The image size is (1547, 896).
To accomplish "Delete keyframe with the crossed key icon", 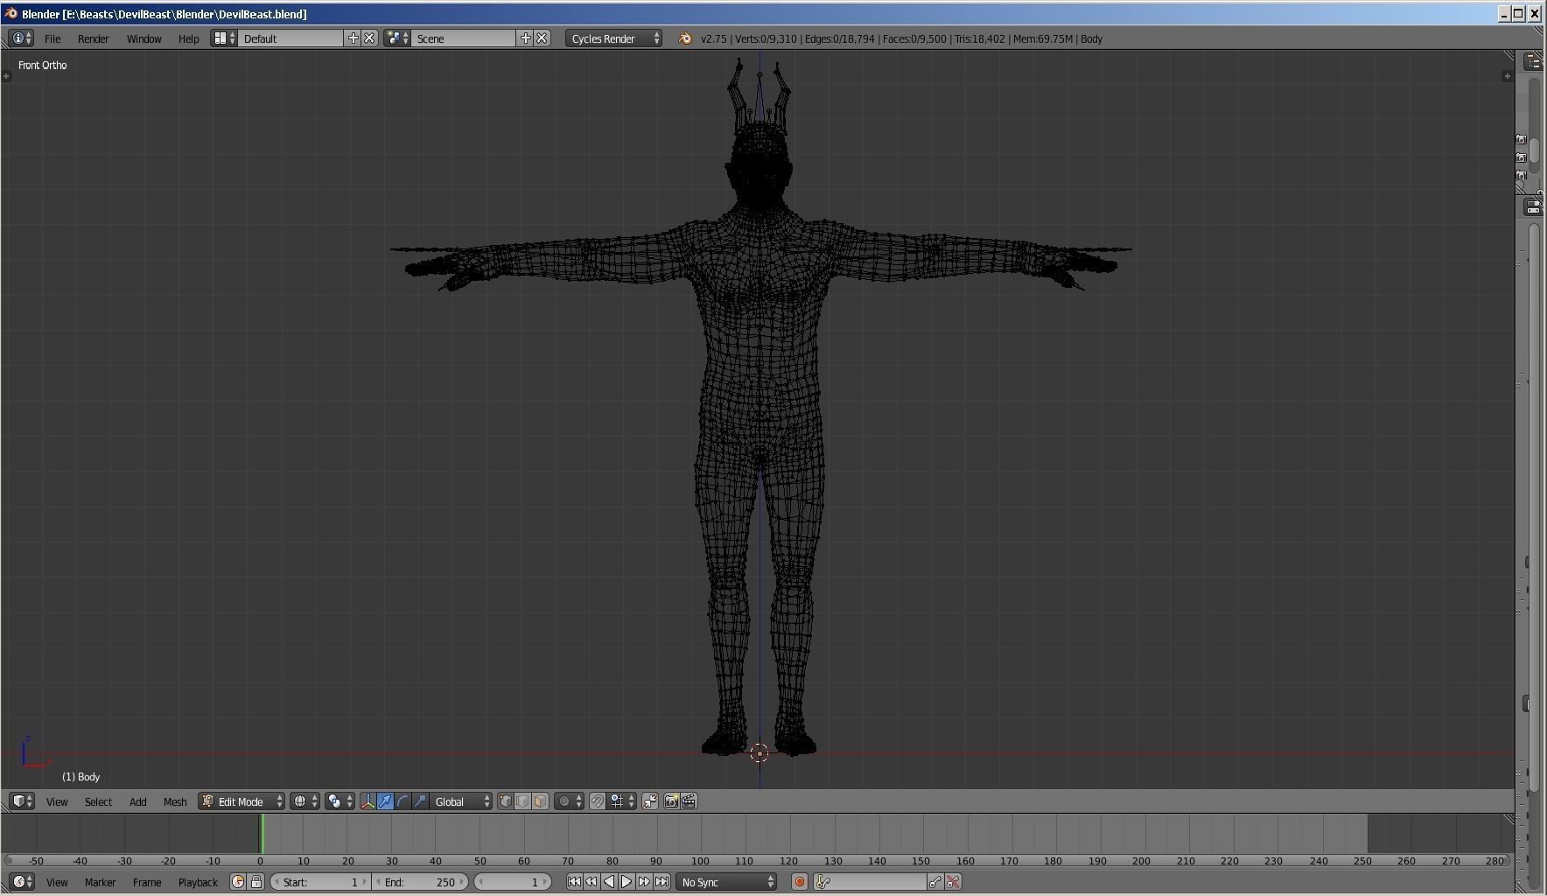I will pos(954,882).
